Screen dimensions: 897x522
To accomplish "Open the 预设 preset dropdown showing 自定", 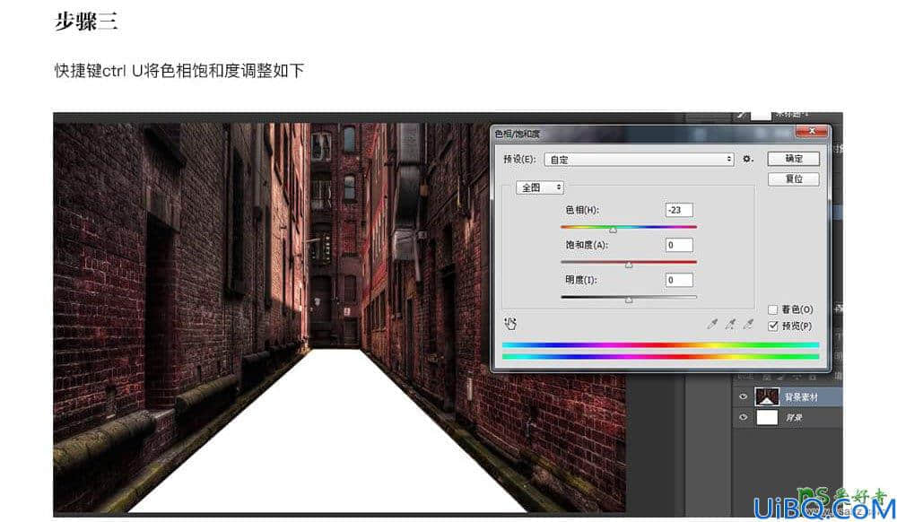I will tap(639, 160).
